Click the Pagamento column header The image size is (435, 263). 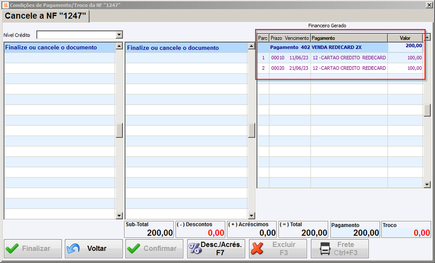tap(349, 38)
